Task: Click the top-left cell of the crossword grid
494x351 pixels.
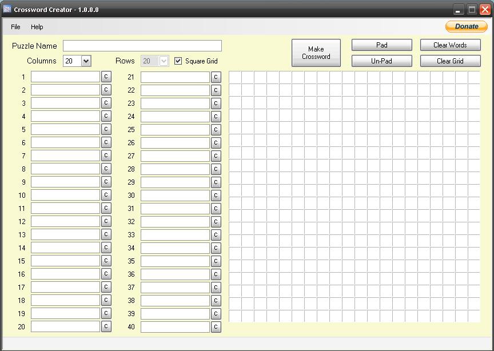Action: tap(235, 77)
